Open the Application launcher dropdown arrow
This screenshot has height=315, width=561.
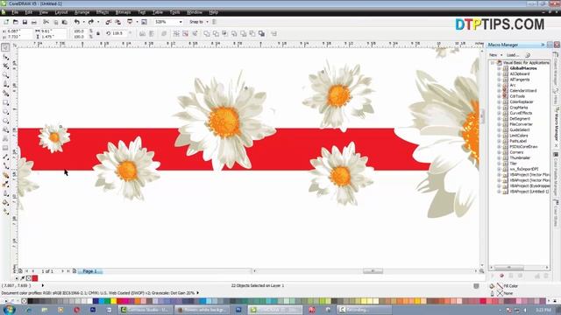[x=137, y=22]
